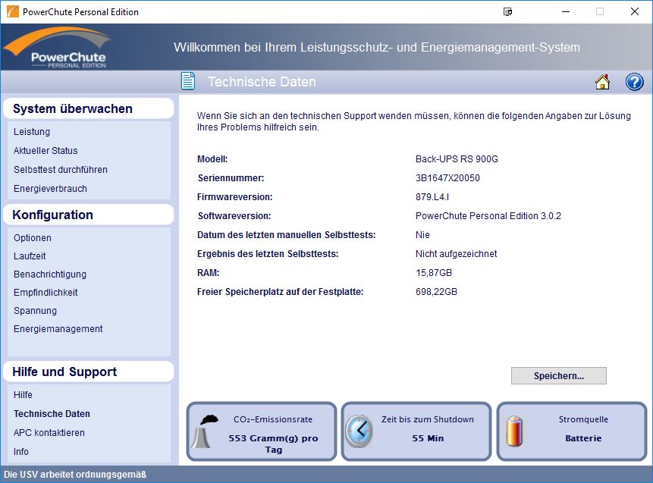Click the 55 Min shutdown value
This screenshot has width=653, height=483.
click(428, 438)
